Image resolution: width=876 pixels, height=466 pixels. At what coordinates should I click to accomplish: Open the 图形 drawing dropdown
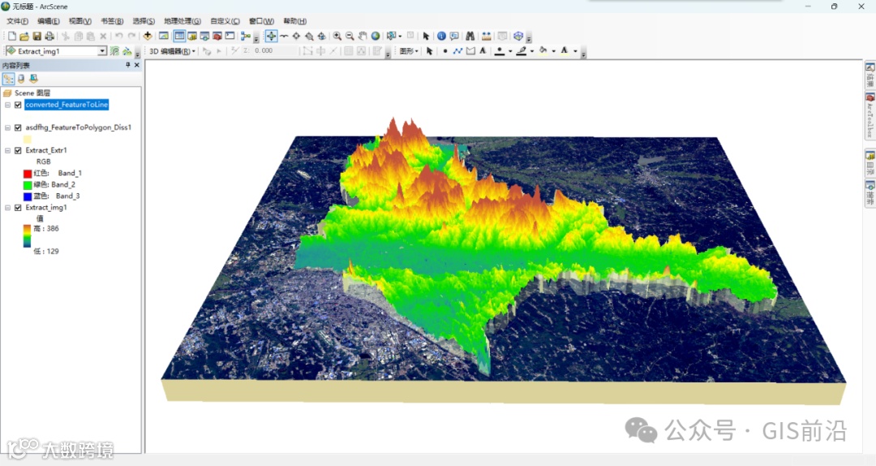pos(409,51)
